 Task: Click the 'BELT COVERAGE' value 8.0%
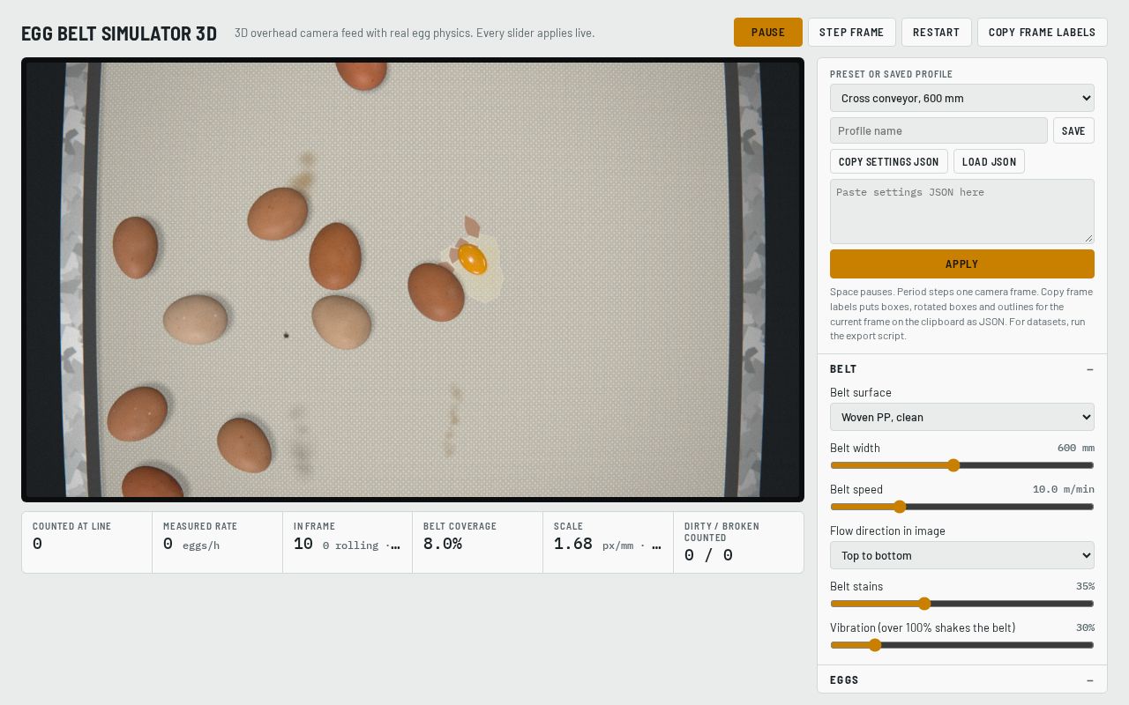443,544
